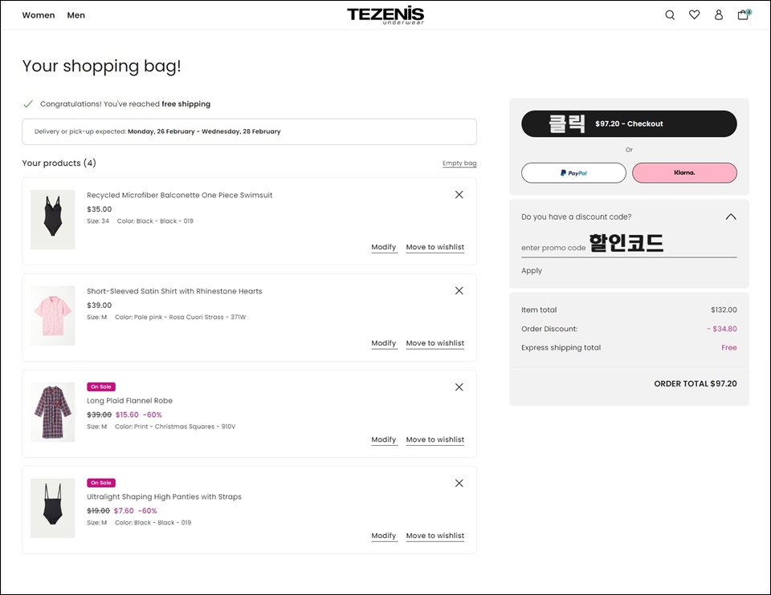
Task: Open the search magnifier icon
Action: pyautogui.click(x=670, y=15)
